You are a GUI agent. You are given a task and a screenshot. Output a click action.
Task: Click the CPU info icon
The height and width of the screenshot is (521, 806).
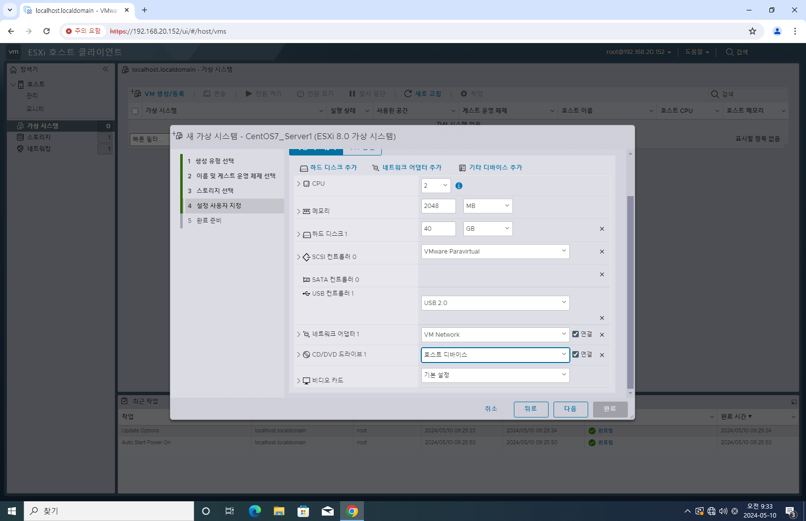click(x=459, y=186)
